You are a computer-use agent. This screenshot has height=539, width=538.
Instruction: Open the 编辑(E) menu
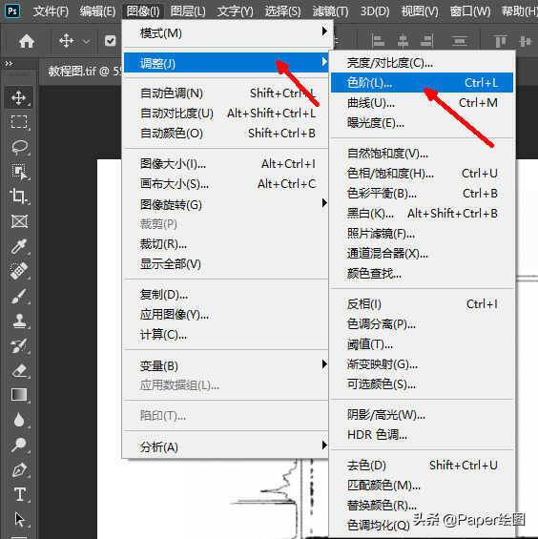[x=97, y=11]
